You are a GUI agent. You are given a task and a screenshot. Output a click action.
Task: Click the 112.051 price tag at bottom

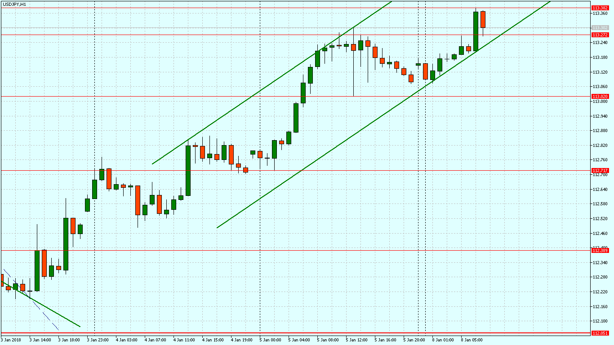(x=600, y=333)
